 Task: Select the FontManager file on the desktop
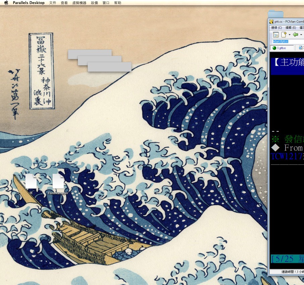(x=58, y=184)
